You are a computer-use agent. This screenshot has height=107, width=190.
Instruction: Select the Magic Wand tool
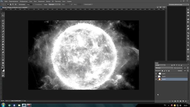coord(3,23)
